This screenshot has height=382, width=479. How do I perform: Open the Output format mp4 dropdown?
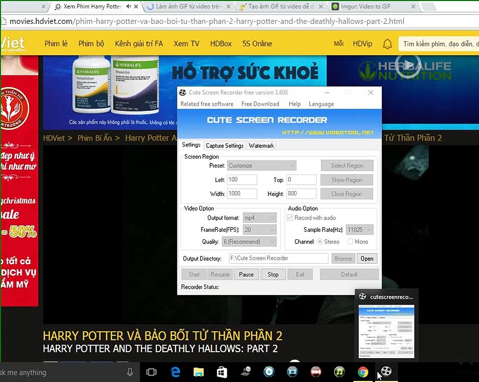[x=260, y=218]
